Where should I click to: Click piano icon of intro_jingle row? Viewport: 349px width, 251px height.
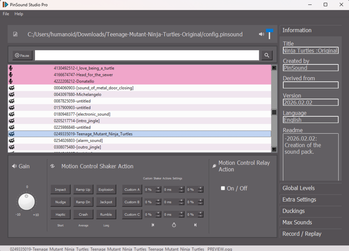pyautogui.click(x=12, y=121)
